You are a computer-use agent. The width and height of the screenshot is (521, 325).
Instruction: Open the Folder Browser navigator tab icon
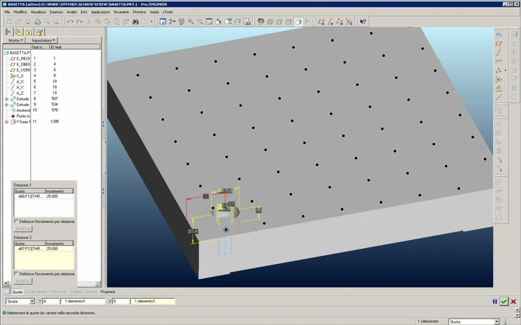pyautogui.click(x=18, y=32)
